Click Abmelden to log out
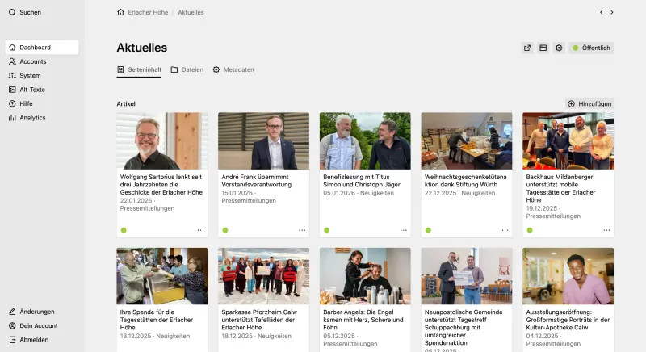 (29, 340)
